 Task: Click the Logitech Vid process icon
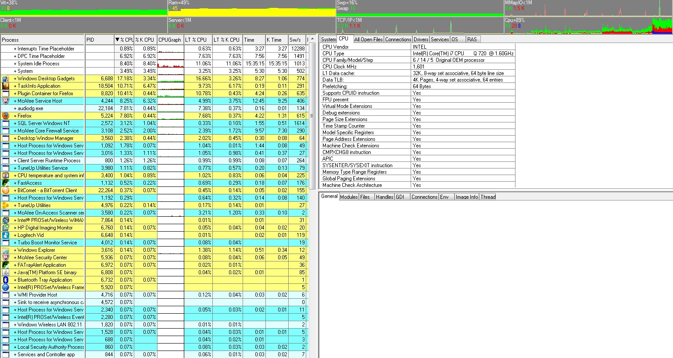pyautogui.click(x=6, y=235)
